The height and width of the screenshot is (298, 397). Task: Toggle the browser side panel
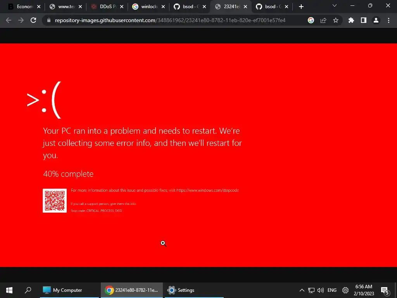[x=364, y=20]
